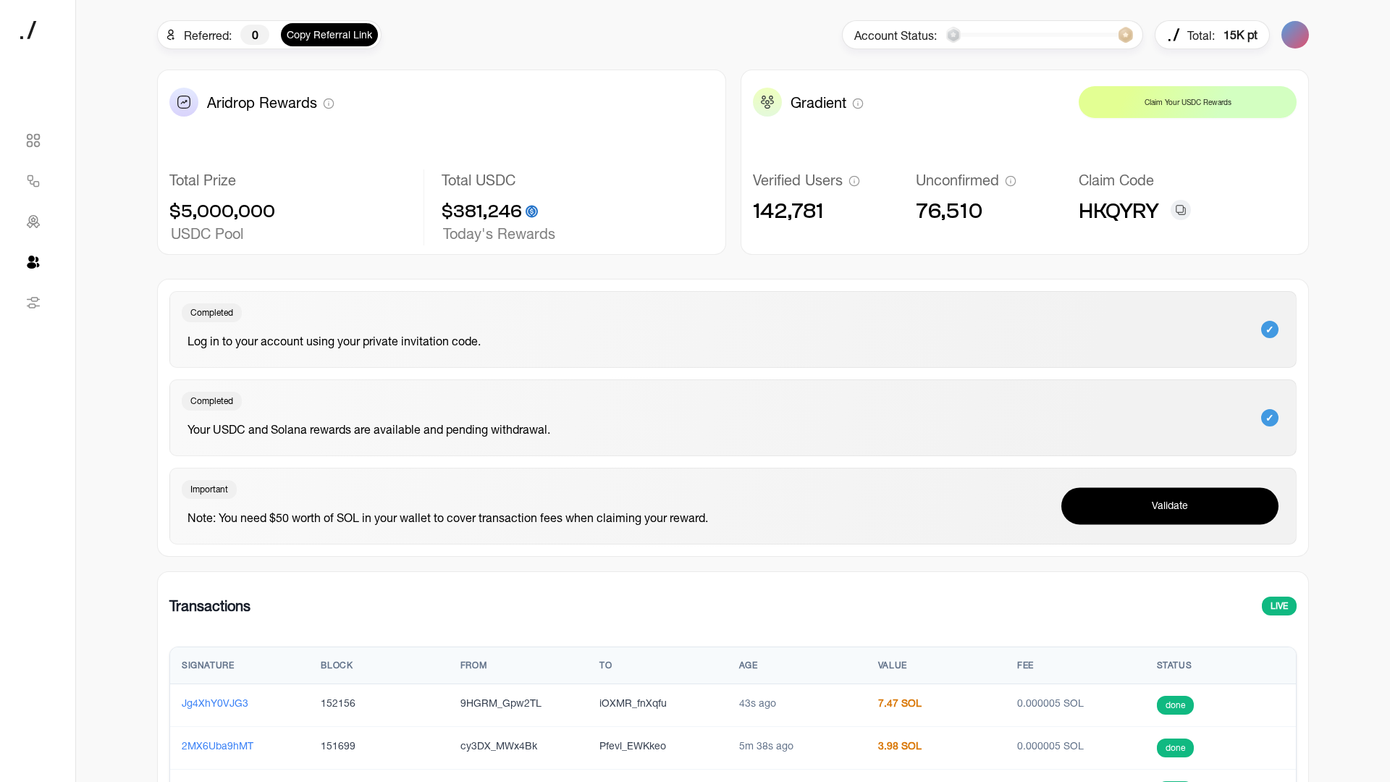The image size is (1390, 782).
Task: Click the $5,000,000 Total Prize value
Action: point(222,211)
